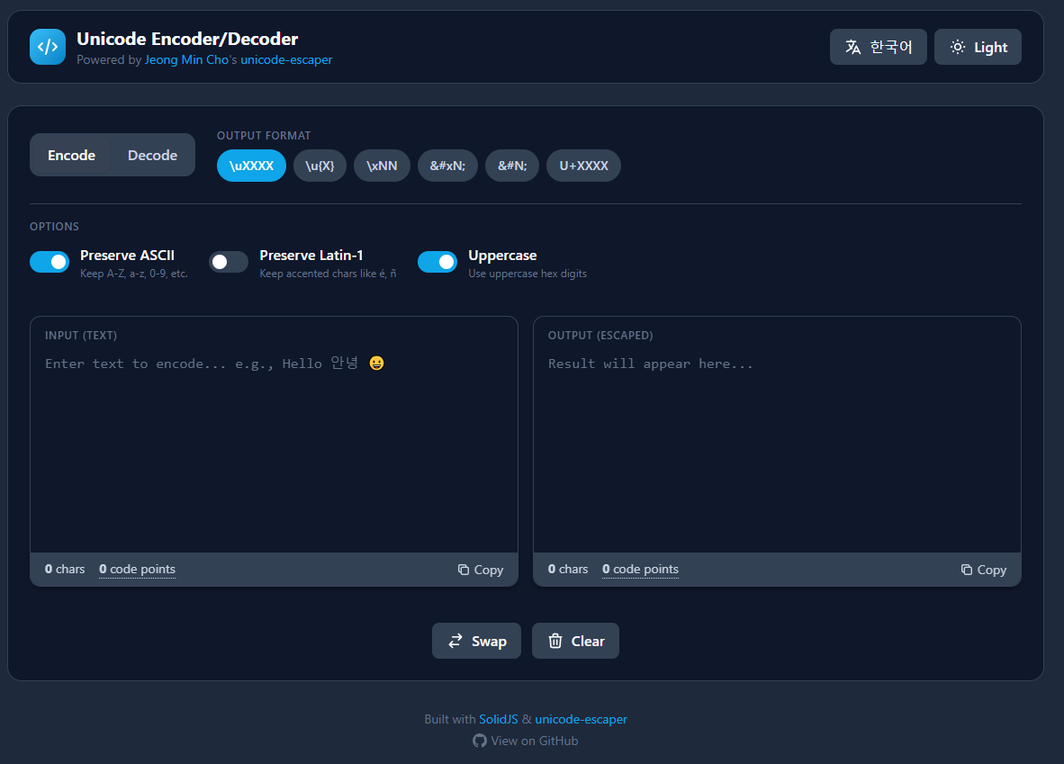
Task: Disable the Preserve ASCII option
Action: 50,261
